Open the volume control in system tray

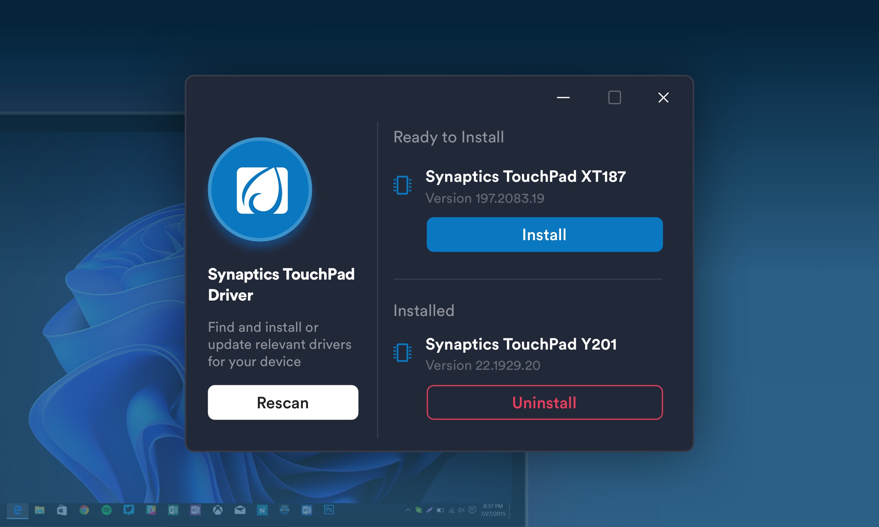[461, 510]
